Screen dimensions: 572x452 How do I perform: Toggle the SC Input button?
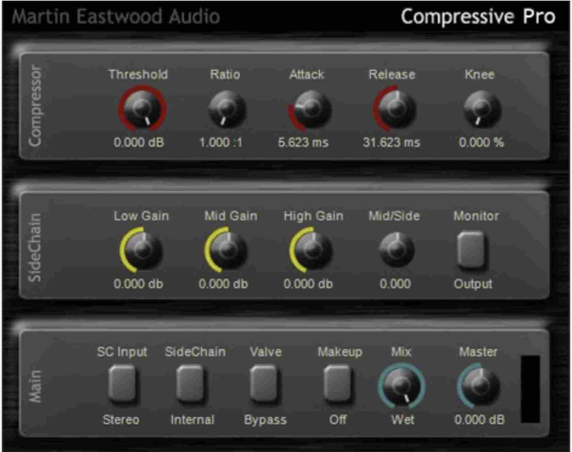(x=122, y=383)
